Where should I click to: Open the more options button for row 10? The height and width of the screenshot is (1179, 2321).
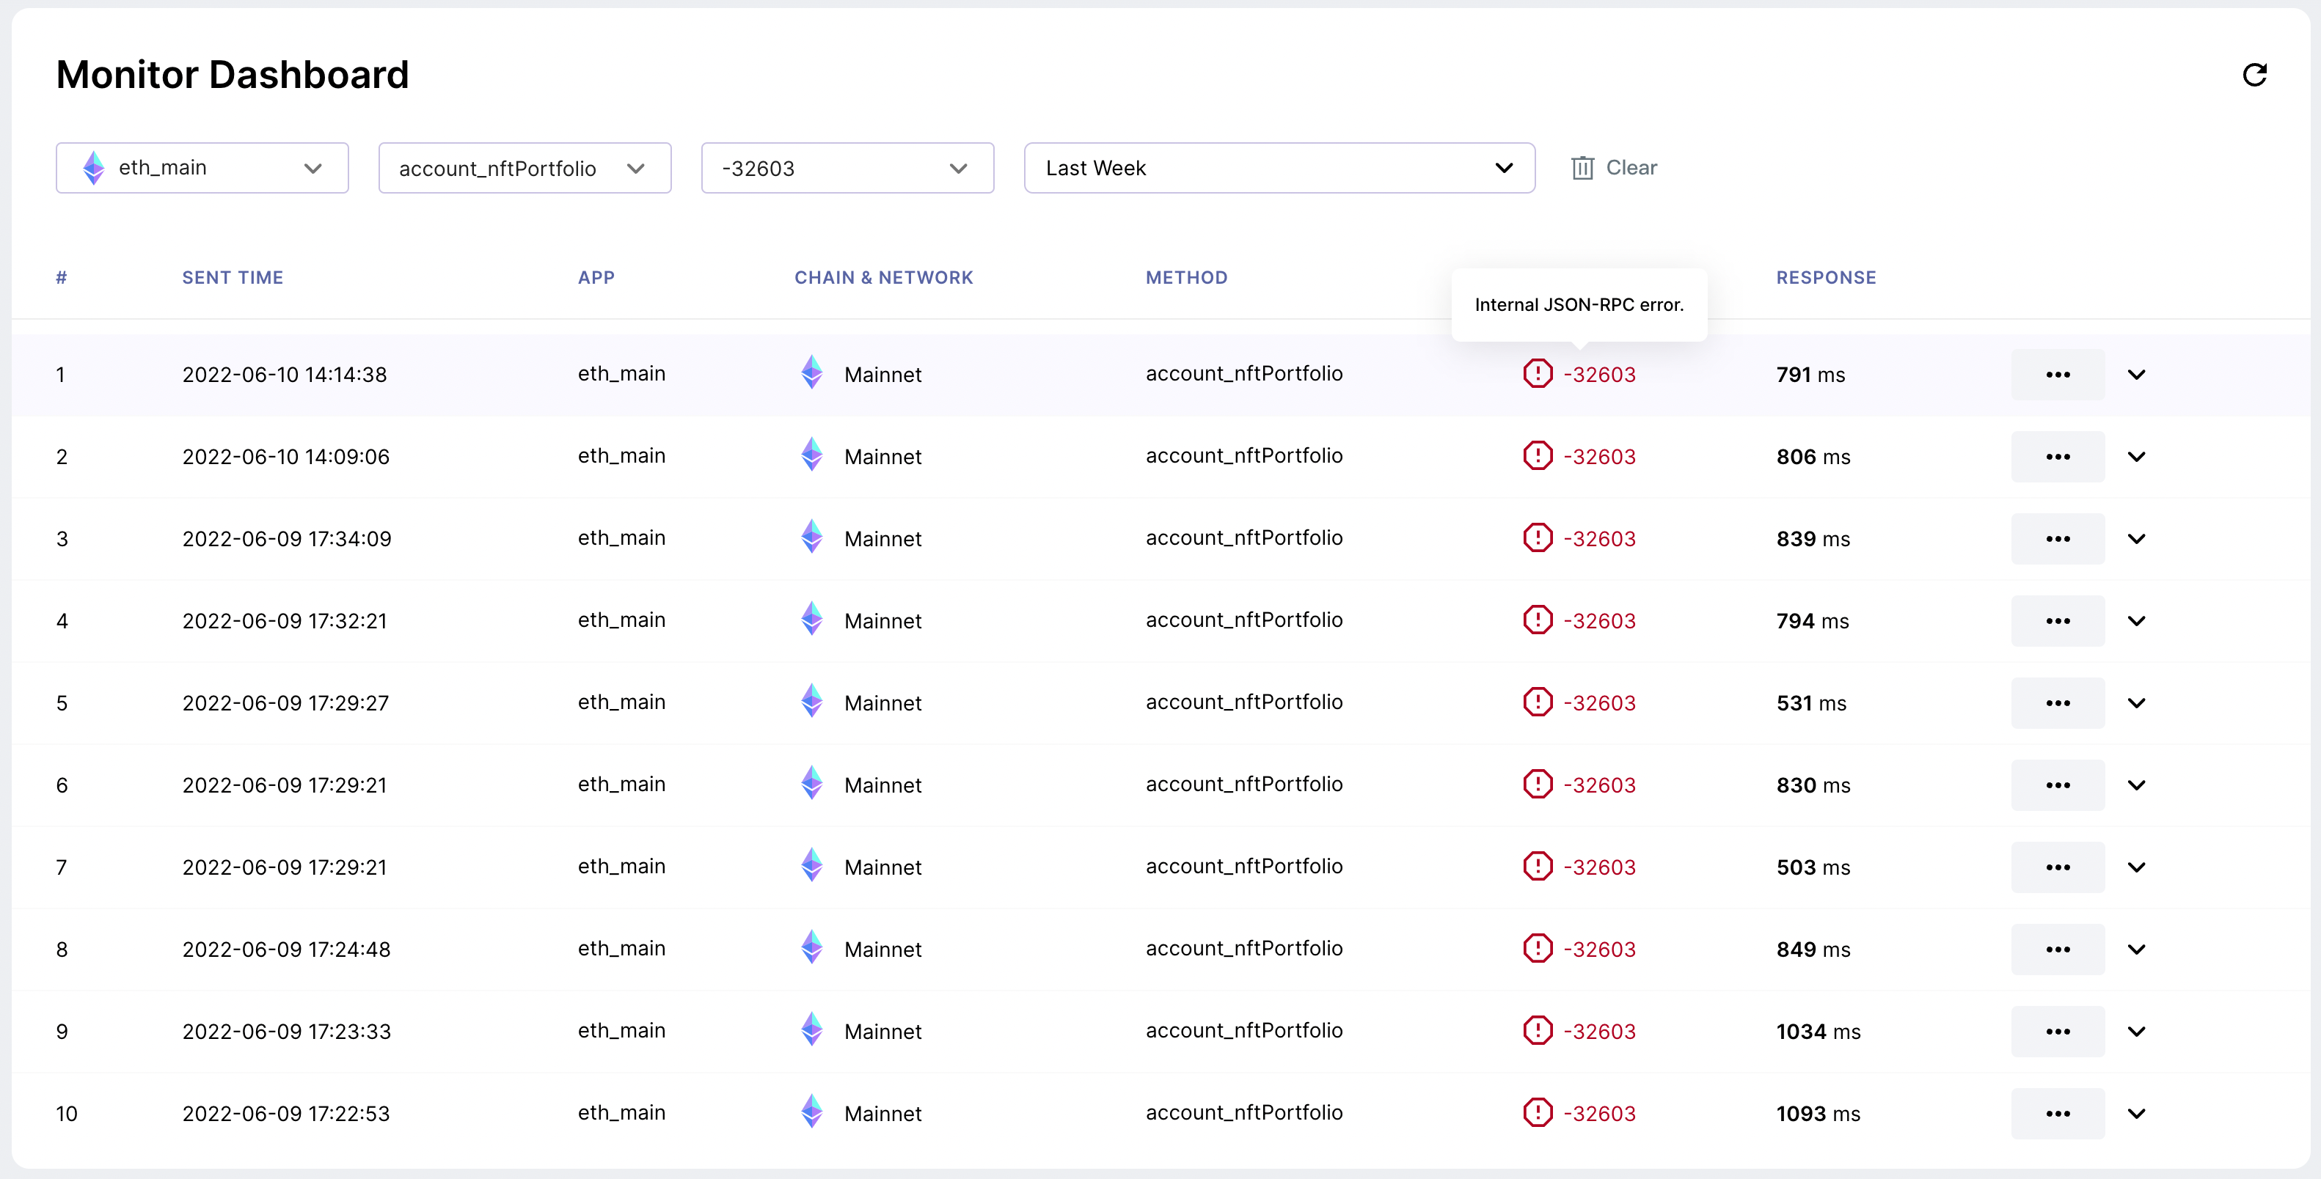point(2057,1113)
